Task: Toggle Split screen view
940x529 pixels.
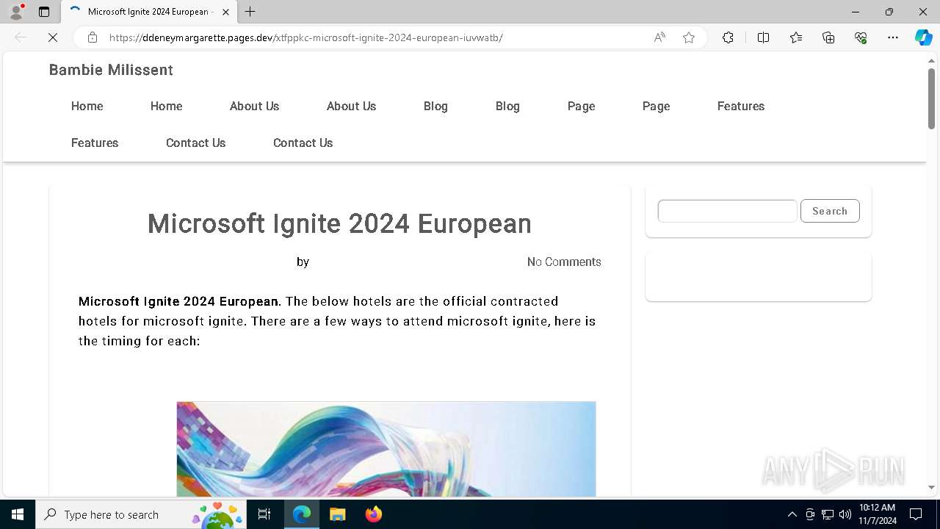Action: [x=763, y=37]
